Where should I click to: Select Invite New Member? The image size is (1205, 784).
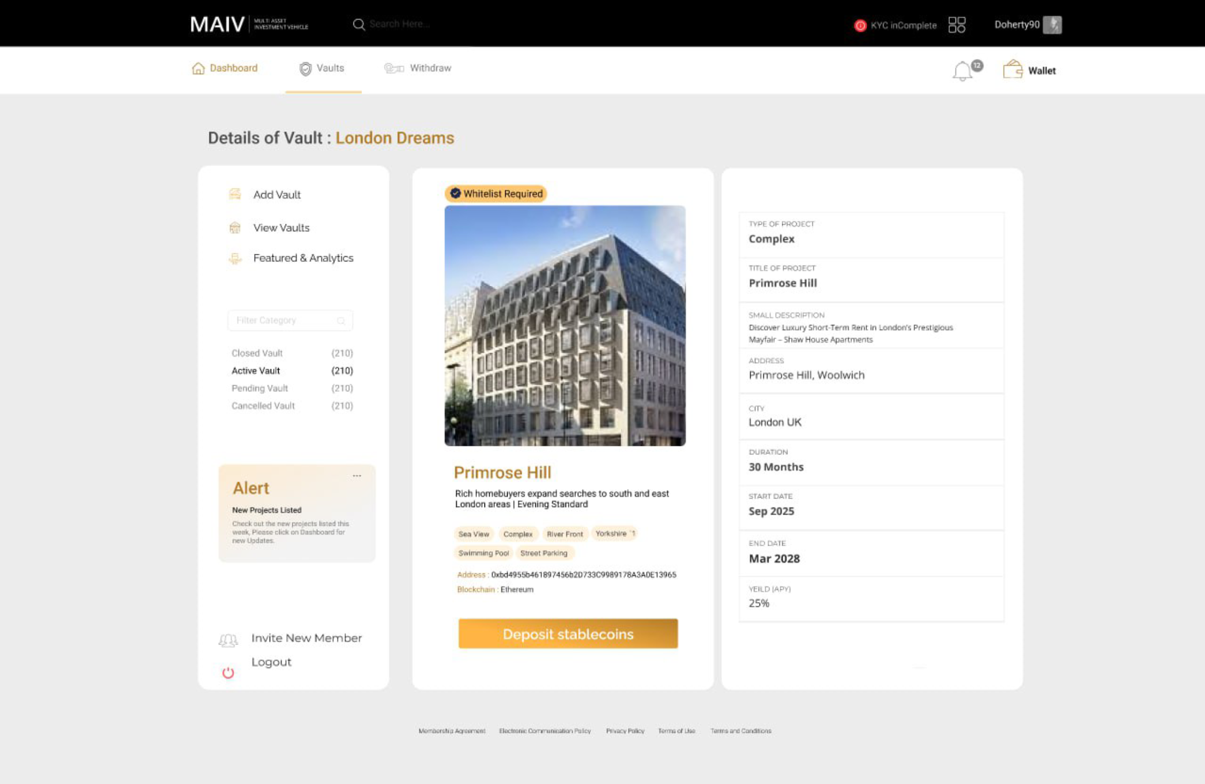[x=306, y=638]
